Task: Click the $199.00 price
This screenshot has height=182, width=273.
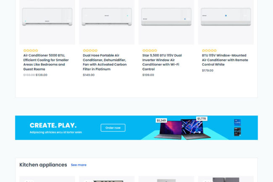Action: [148, 75]
